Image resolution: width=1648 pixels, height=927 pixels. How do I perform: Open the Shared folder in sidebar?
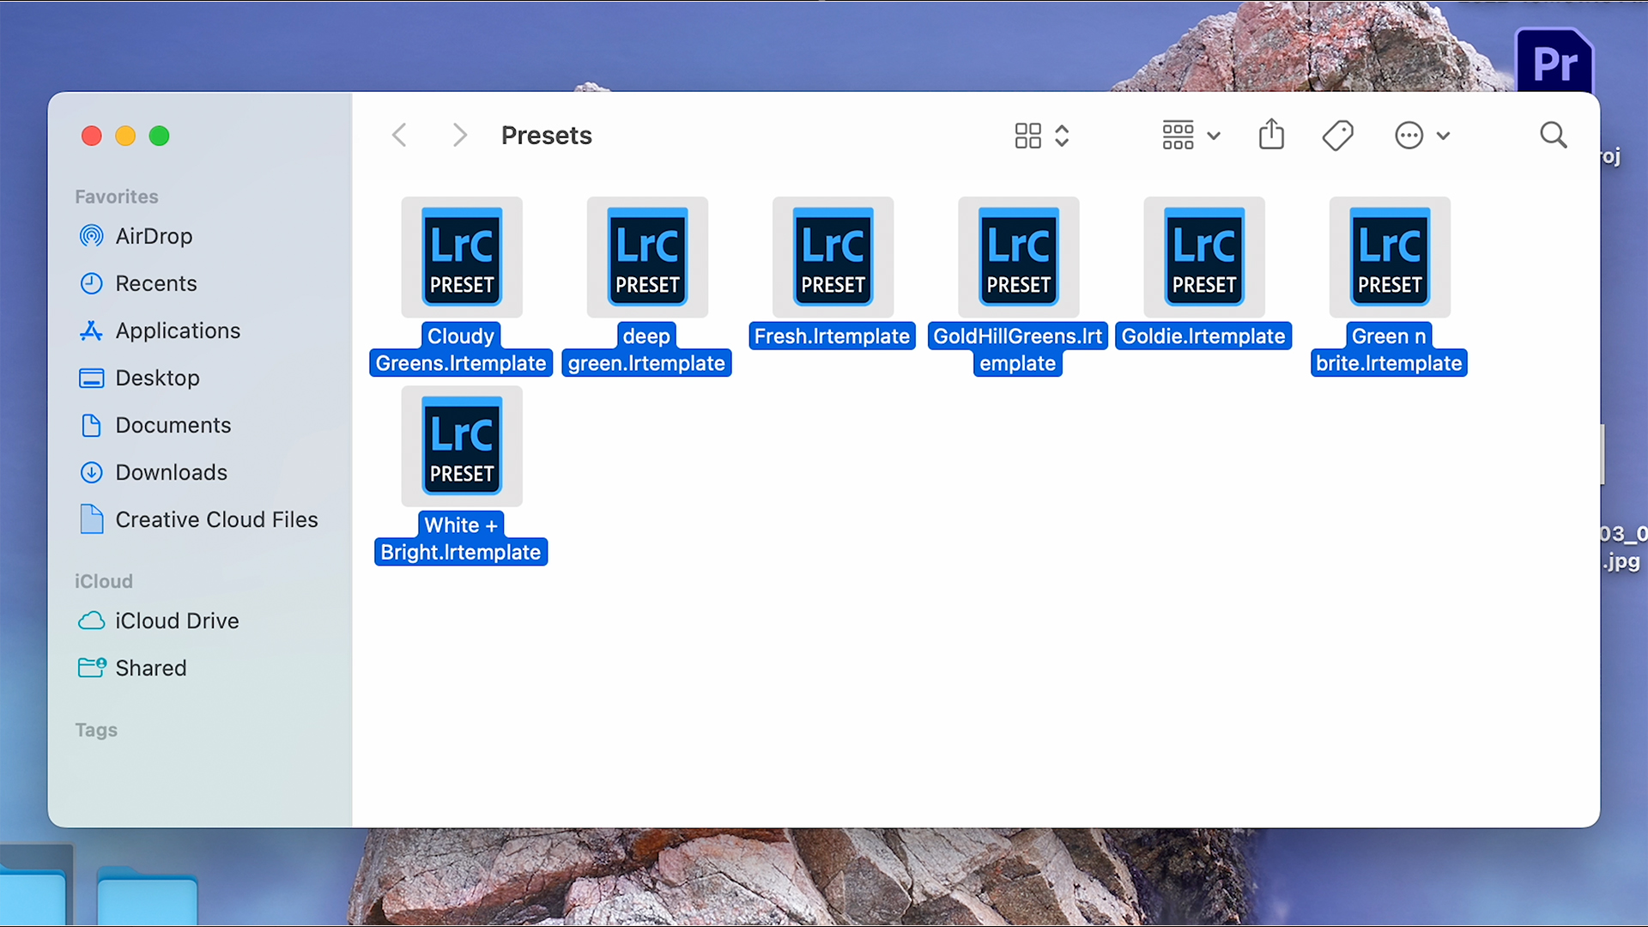pyautogui.click(x=150, y=668)
